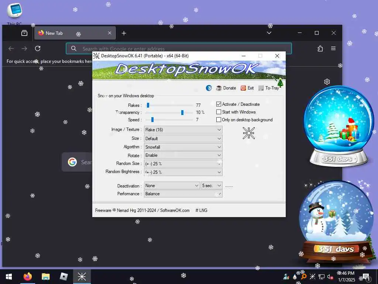Open the Windows Start menu
Image resolution: width=378 pixels, height=284 pixels.
click(x=9, y=277)
